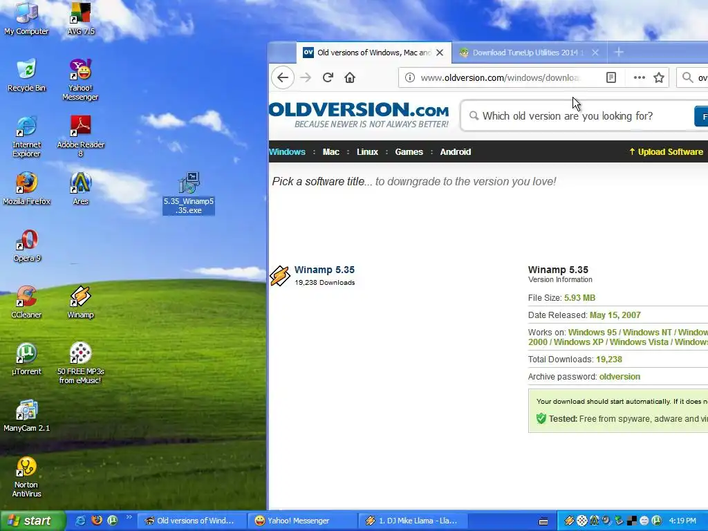
Task: Click the oldversion.com address bar
Action: (x=499, y=77)
